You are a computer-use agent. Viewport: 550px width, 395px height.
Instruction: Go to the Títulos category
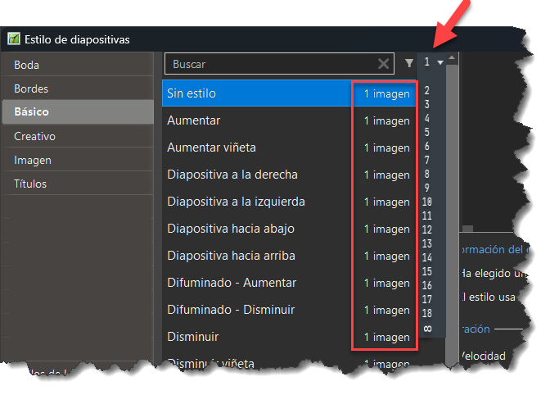[x=30, y=184]
